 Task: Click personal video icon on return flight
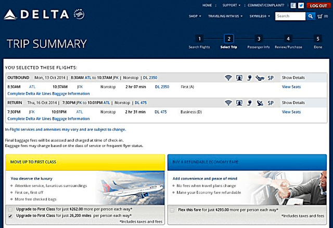(x=239, y=103)
